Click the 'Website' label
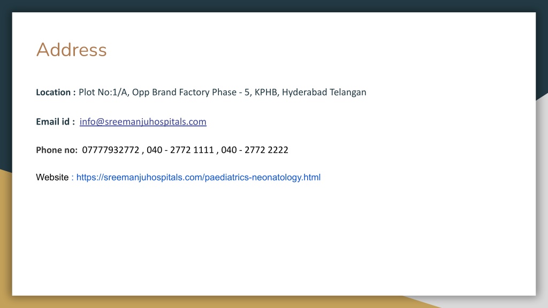This screenshot has height=308, width=548. click(x=52, y=178)
